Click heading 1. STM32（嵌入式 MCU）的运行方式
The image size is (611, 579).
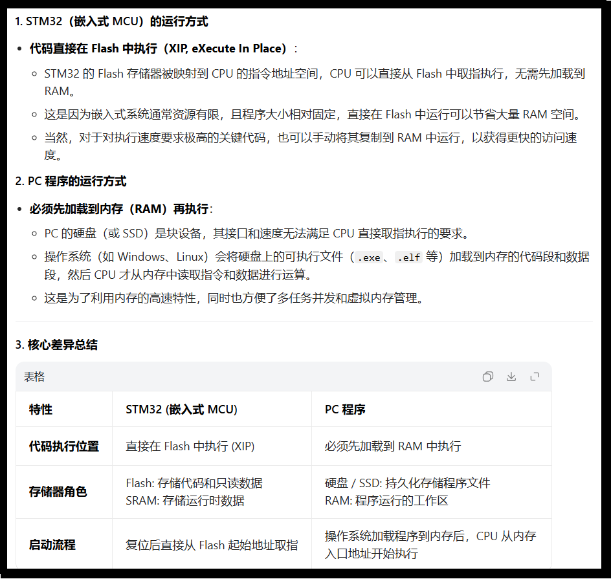tap(111, 21)
